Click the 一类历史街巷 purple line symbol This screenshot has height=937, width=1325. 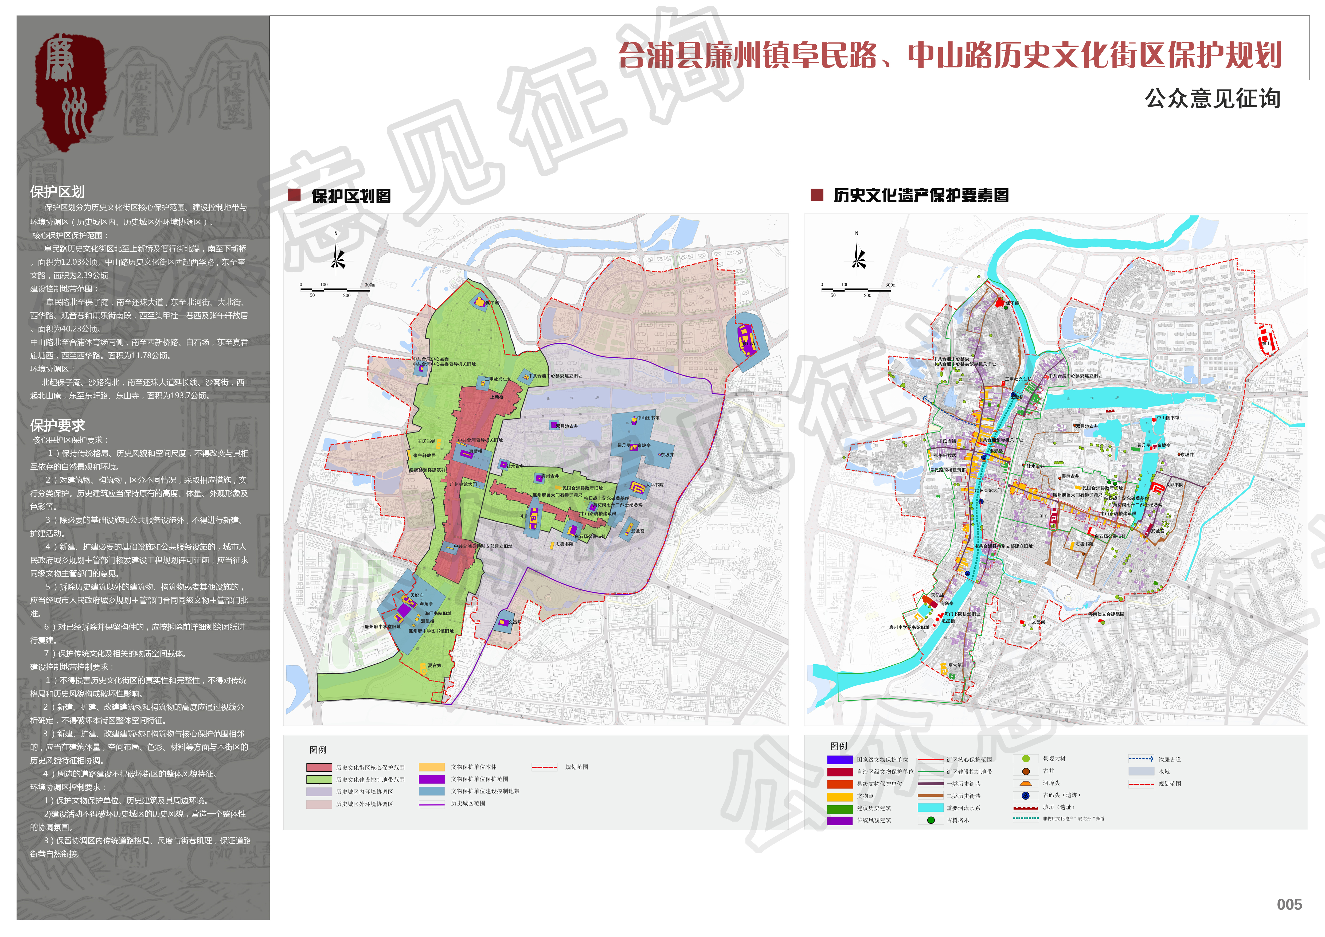tap(930, 783)
